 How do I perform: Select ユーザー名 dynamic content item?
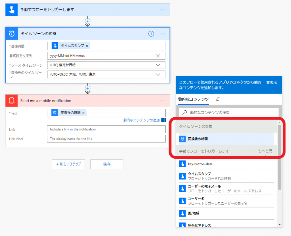(x=226, y=201)
